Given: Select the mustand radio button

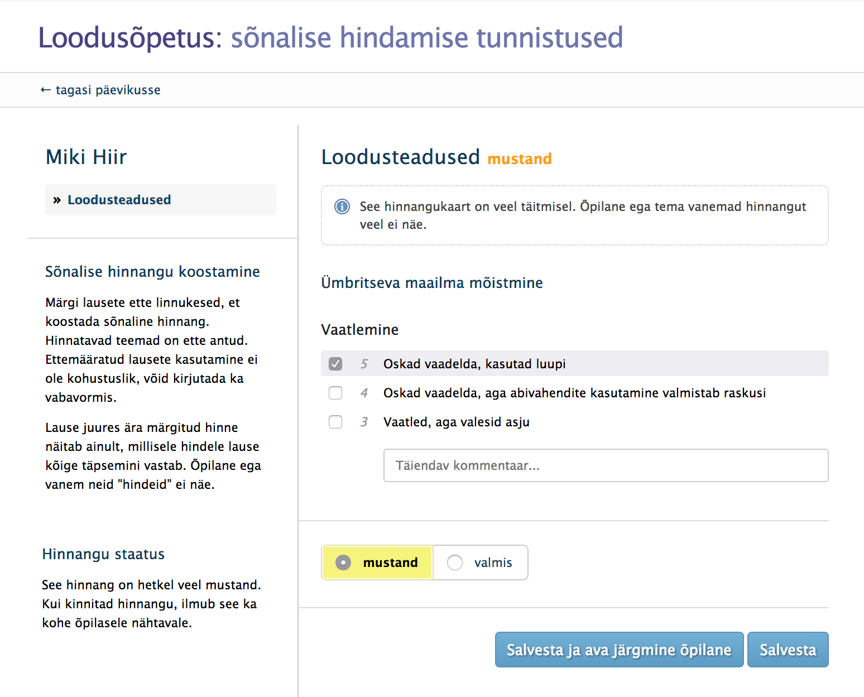Looking at the screenshot, I should click(x=343, y=563).
